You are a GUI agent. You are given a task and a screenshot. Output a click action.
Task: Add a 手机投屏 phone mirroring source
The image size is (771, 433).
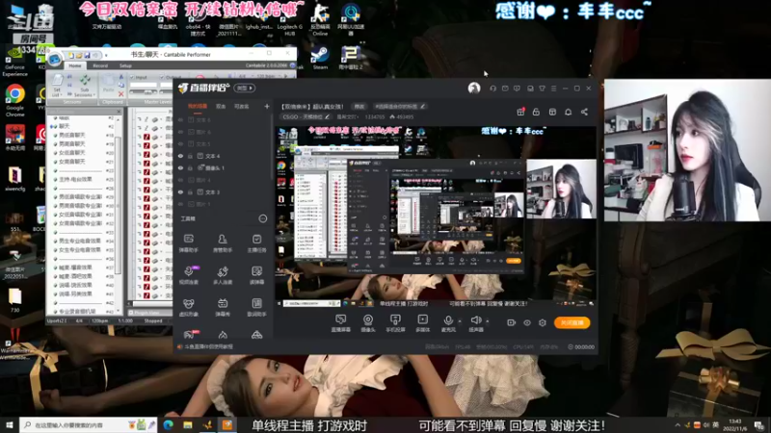395,323
